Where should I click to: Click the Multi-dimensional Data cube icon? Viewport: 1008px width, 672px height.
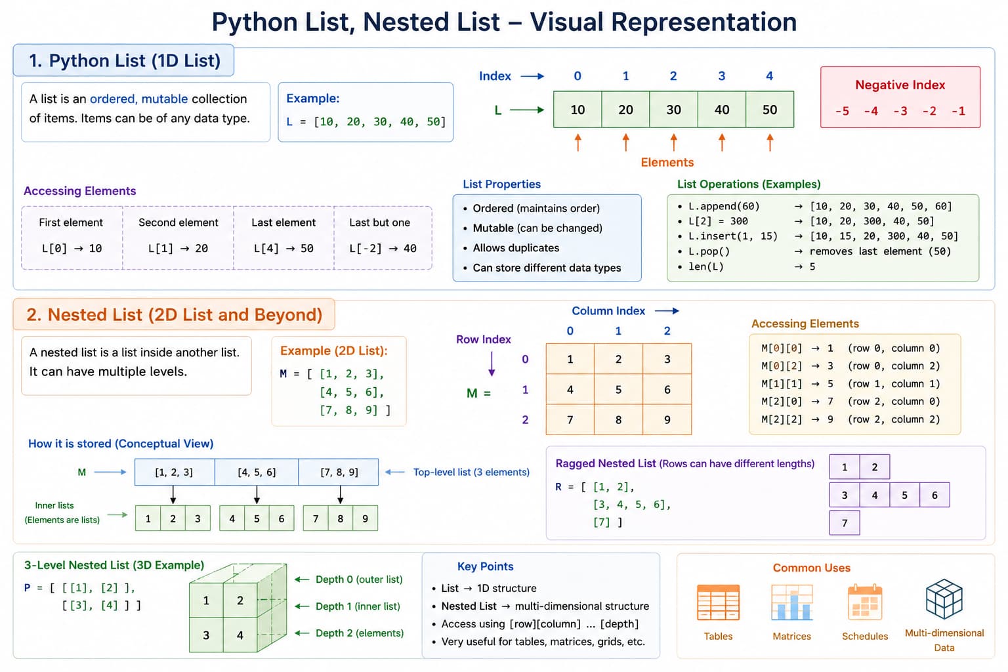[944, 598]
